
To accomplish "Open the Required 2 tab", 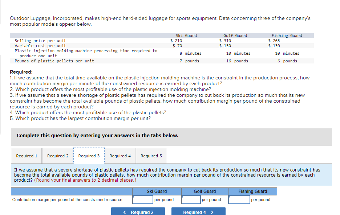I will click(x=58, y=156).
